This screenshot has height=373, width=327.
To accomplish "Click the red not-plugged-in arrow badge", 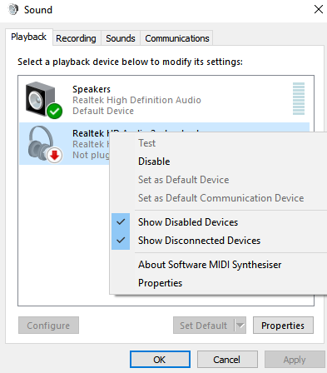I will coord(55,156).
